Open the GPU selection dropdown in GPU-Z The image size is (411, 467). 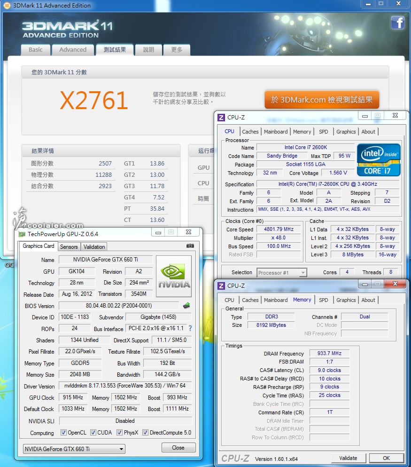(x=74, y=449)
